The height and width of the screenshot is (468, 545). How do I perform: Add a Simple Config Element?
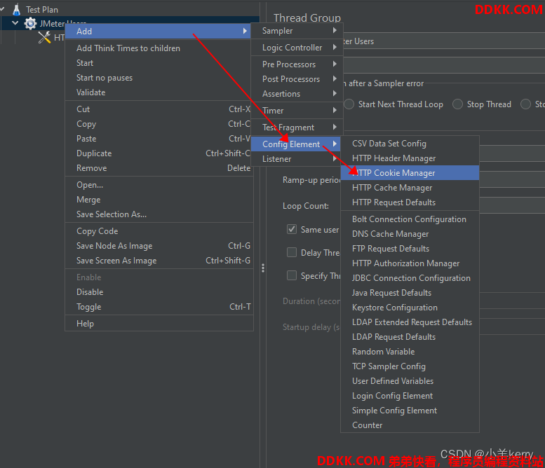coord(410,411)
